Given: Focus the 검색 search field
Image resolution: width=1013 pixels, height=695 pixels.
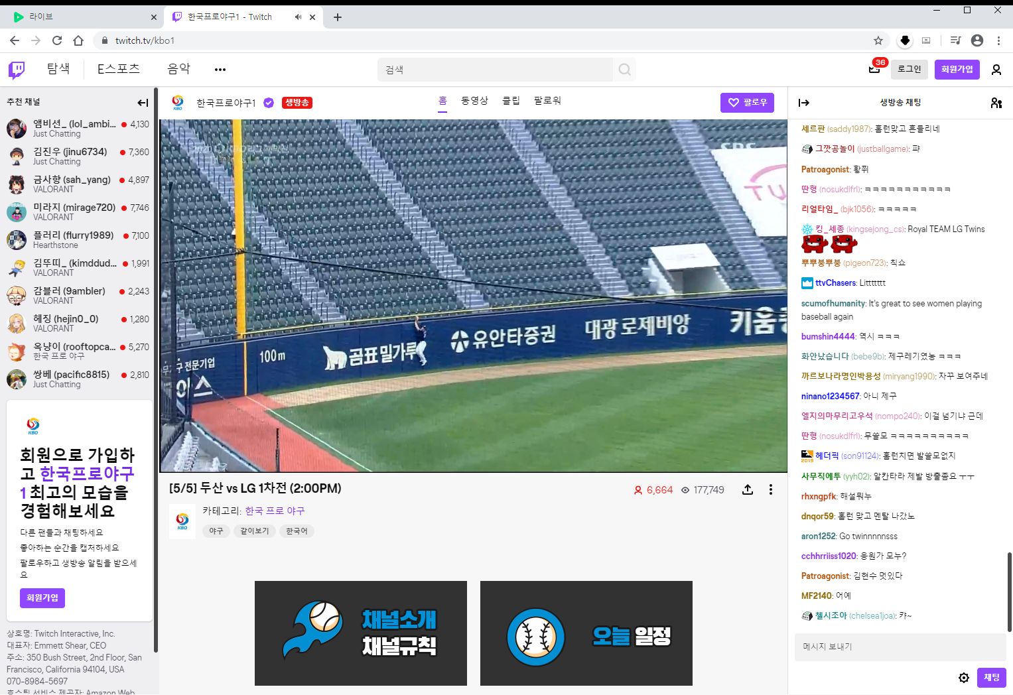Looking at the screenshot, I should [x=496, y=70].
